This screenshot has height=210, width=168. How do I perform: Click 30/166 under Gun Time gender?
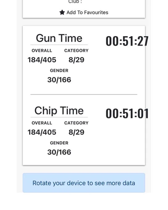click(59, 80)
